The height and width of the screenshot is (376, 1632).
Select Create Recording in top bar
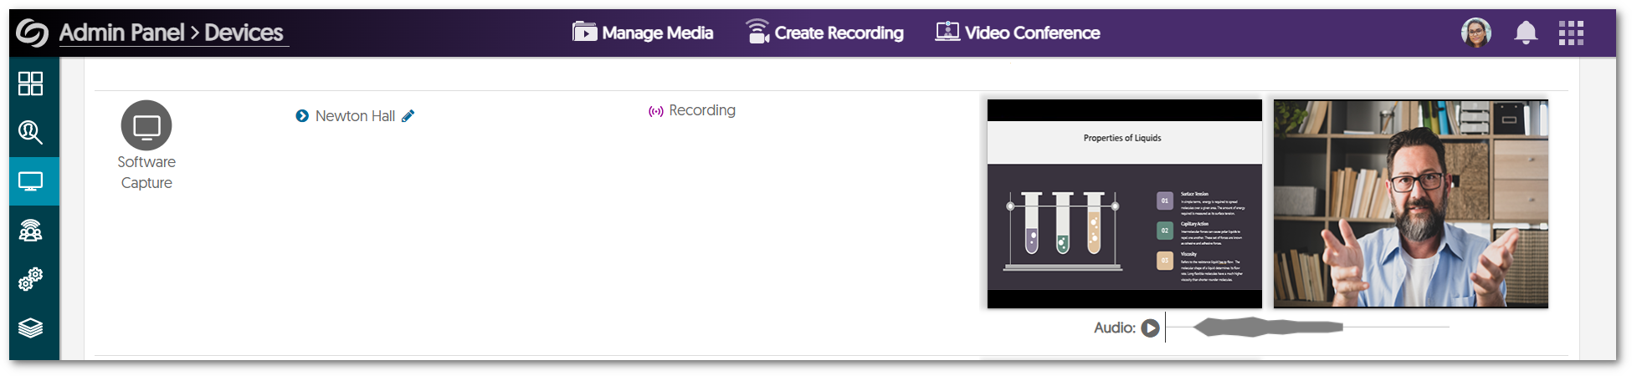[x=824, y=33]
